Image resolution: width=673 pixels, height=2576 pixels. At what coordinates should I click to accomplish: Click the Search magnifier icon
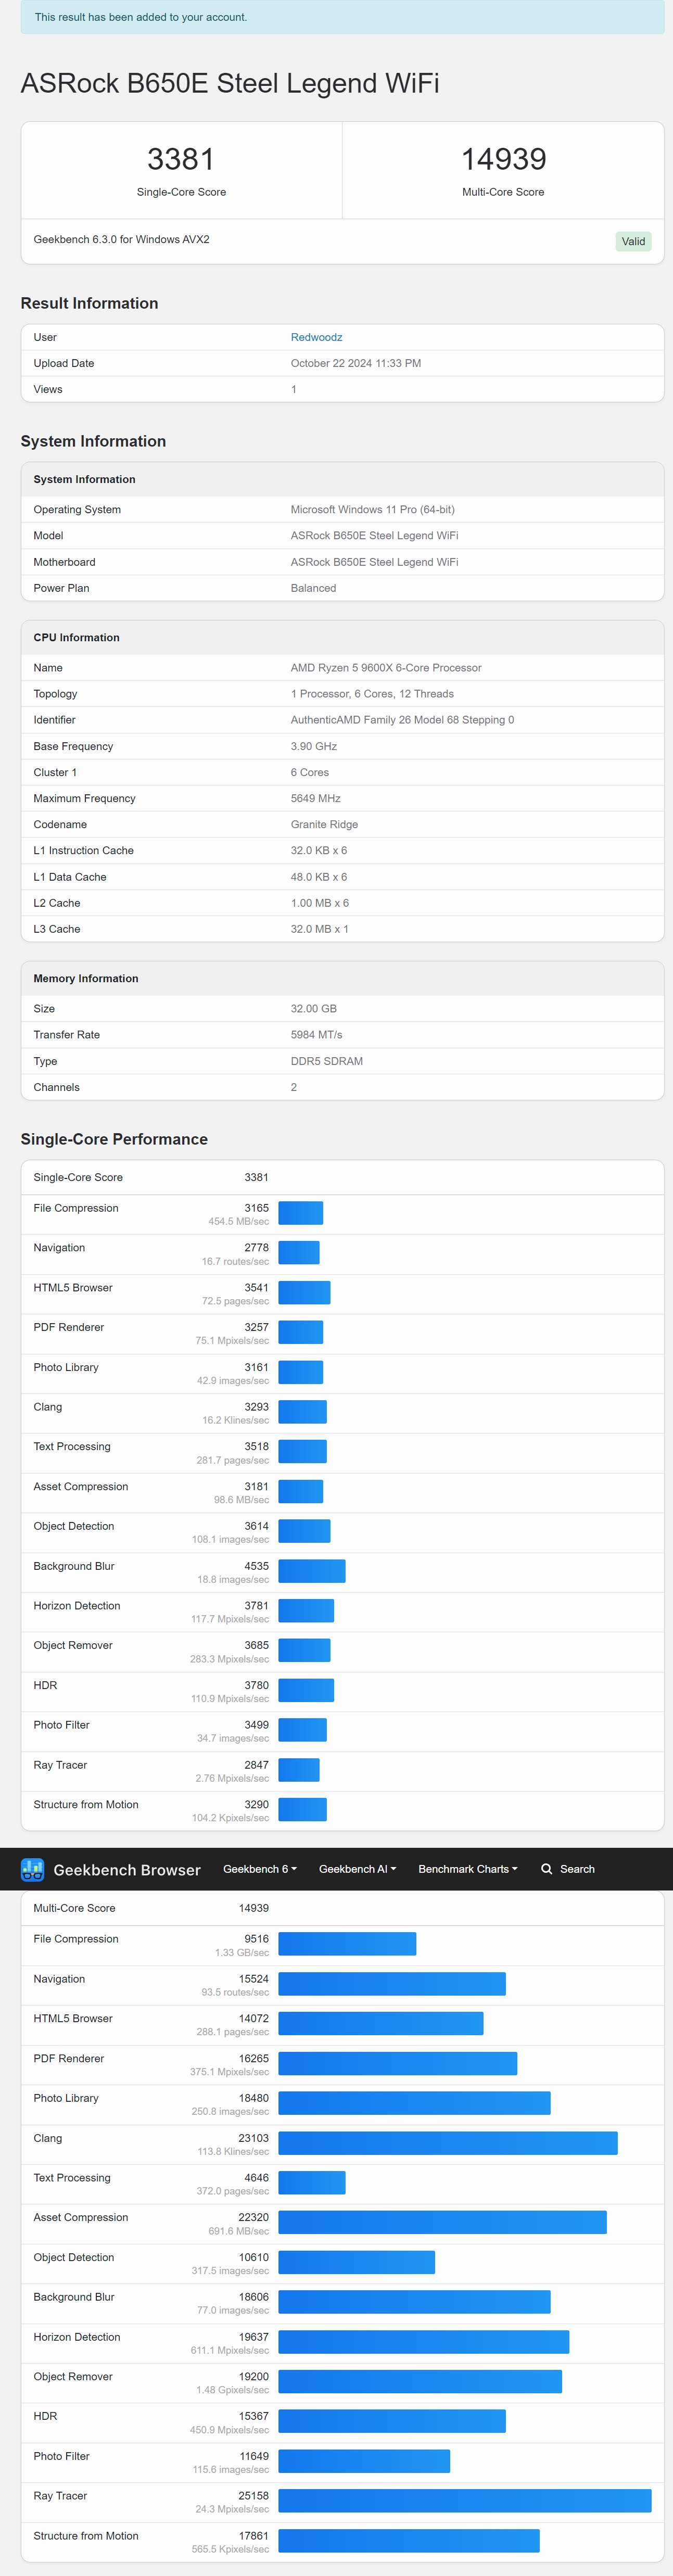click(546, 1869)
